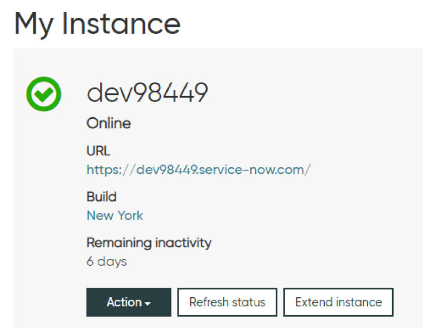Click the URL field label

click(98, 150)
